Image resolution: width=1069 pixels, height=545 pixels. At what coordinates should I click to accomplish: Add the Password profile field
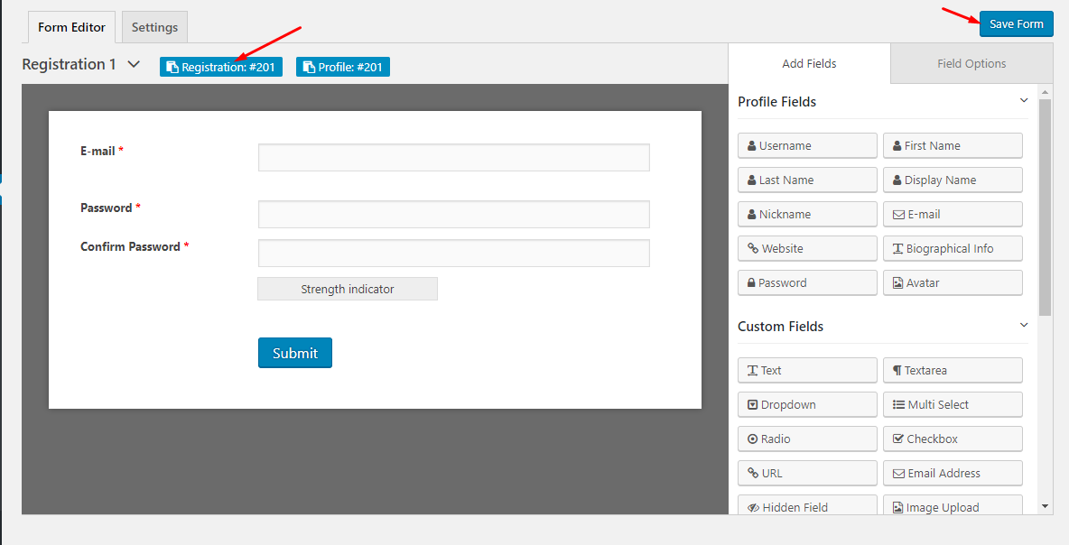pyautogui.click(x=807, y=282)
